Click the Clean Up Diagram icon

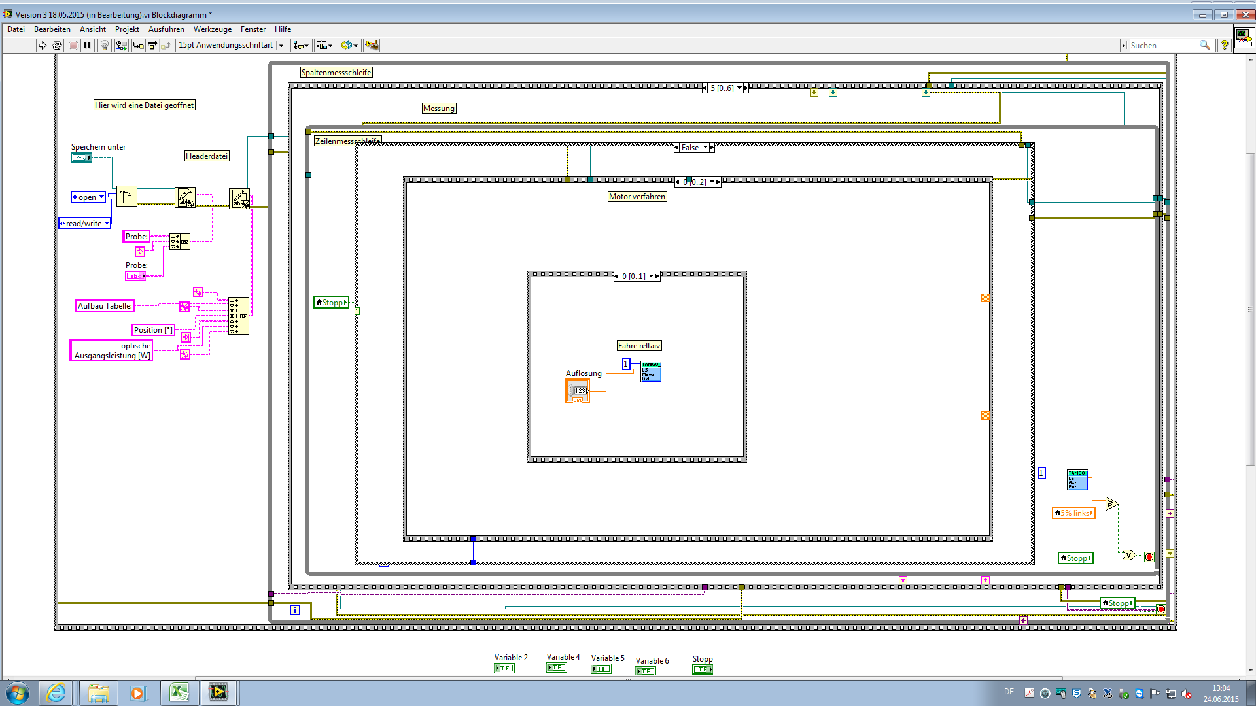coord(372,45)
